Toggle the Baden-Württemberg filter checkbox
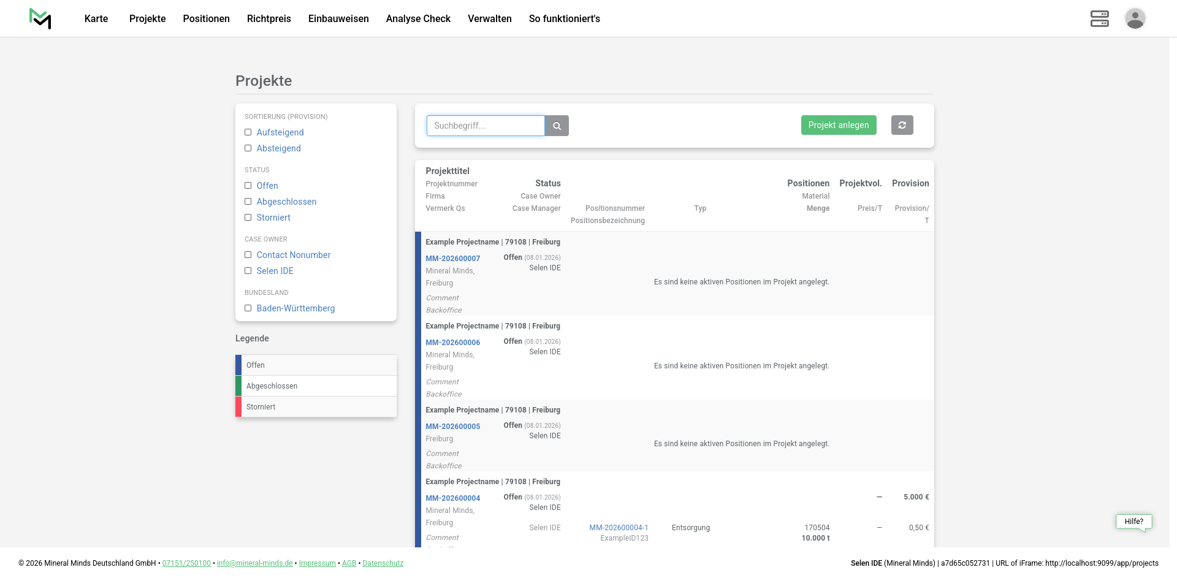 point(248,308)
